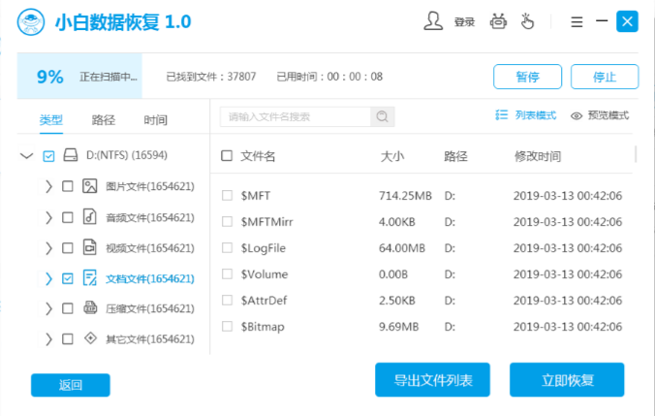Click the hand pointer icon in title bar

529,20
